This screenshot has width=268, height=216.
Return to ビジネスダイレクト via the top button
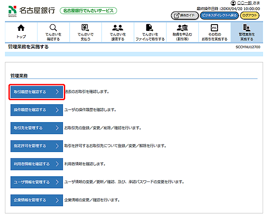pos(219,16)
